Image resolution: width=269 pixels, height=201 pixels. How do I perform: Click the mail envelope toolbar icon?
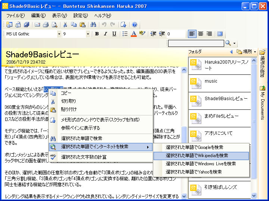point(37,25)
